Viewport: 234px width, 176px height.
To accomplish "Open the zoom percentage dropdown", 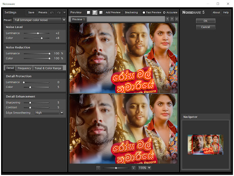I will (x=149, y=168).
